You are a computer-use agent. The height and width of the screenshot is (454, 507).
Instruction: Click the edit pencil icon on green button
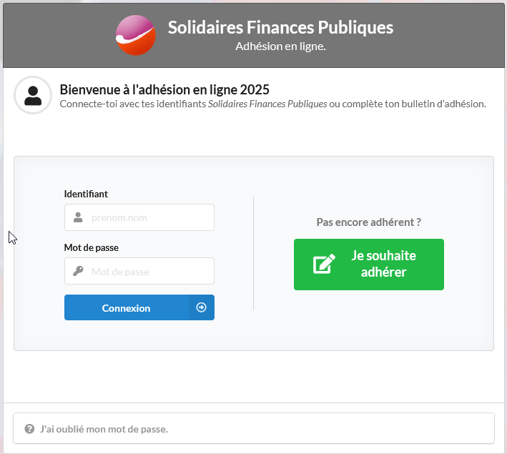click(x=324, y=264)
